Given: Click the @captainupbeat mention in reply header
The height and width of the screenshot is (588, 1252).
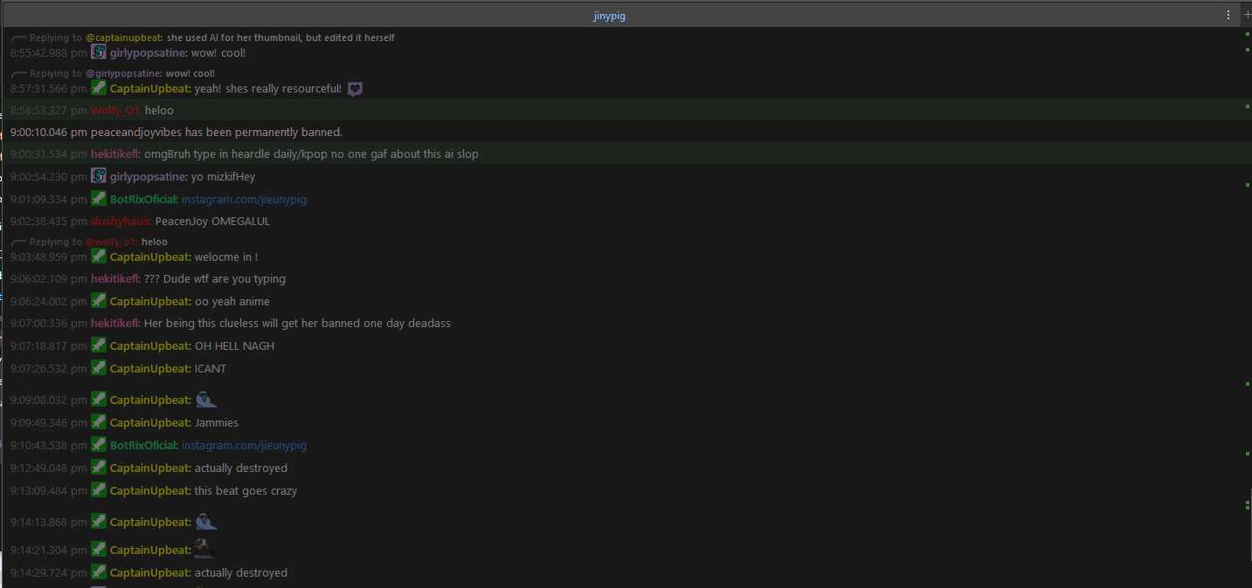Looking at the screenshot, I should pos(124,38).
